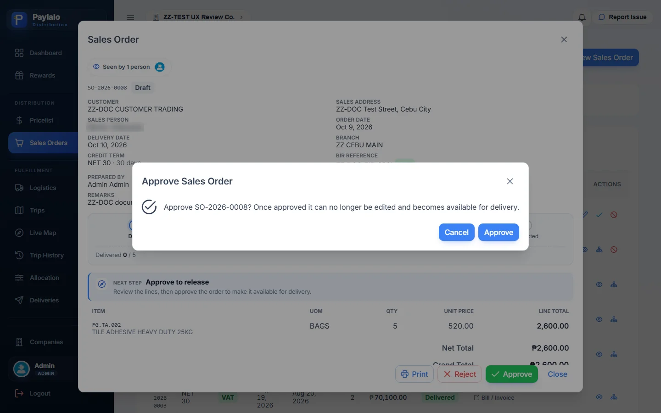Click the Report Issue button
The width and height of the screenshot is (661, 413).
click(x=622, y=17)
